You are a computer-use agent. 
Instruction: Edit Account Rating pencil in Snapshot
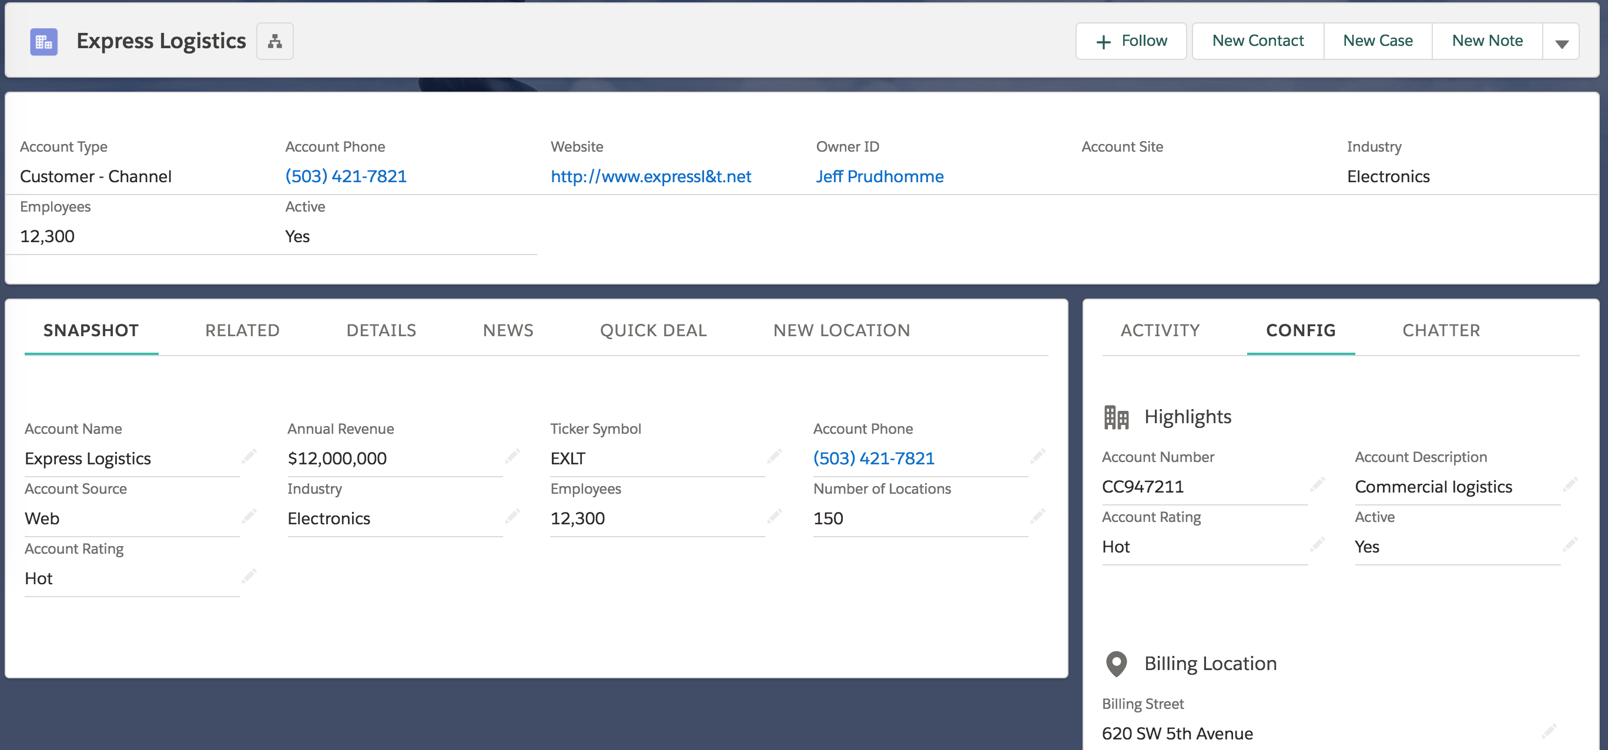pyautogui.click(x=249, y=577)
